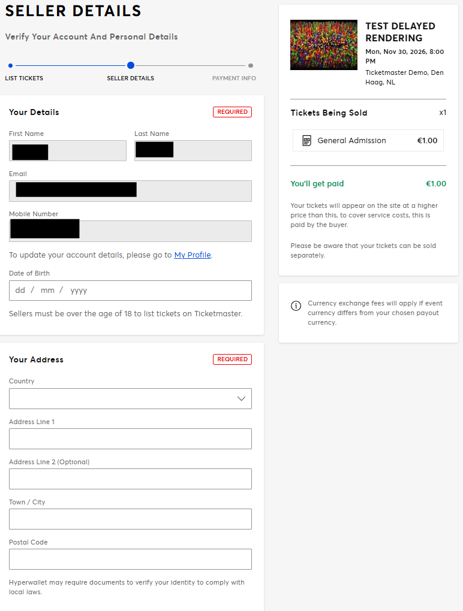
Task: Open the My Profile link
Action: click(x=193, y=255)
